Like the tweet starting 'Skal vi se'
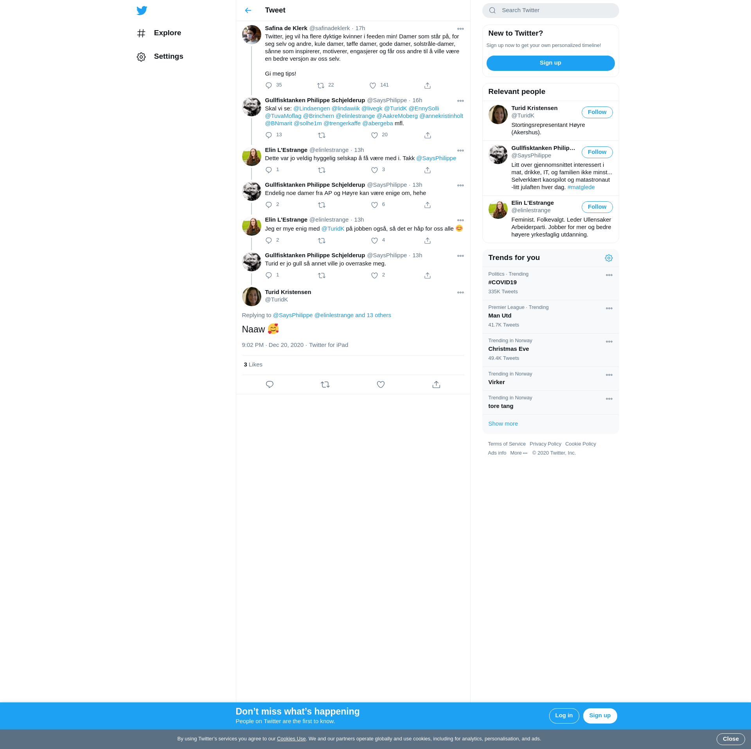 click(374, 135)
